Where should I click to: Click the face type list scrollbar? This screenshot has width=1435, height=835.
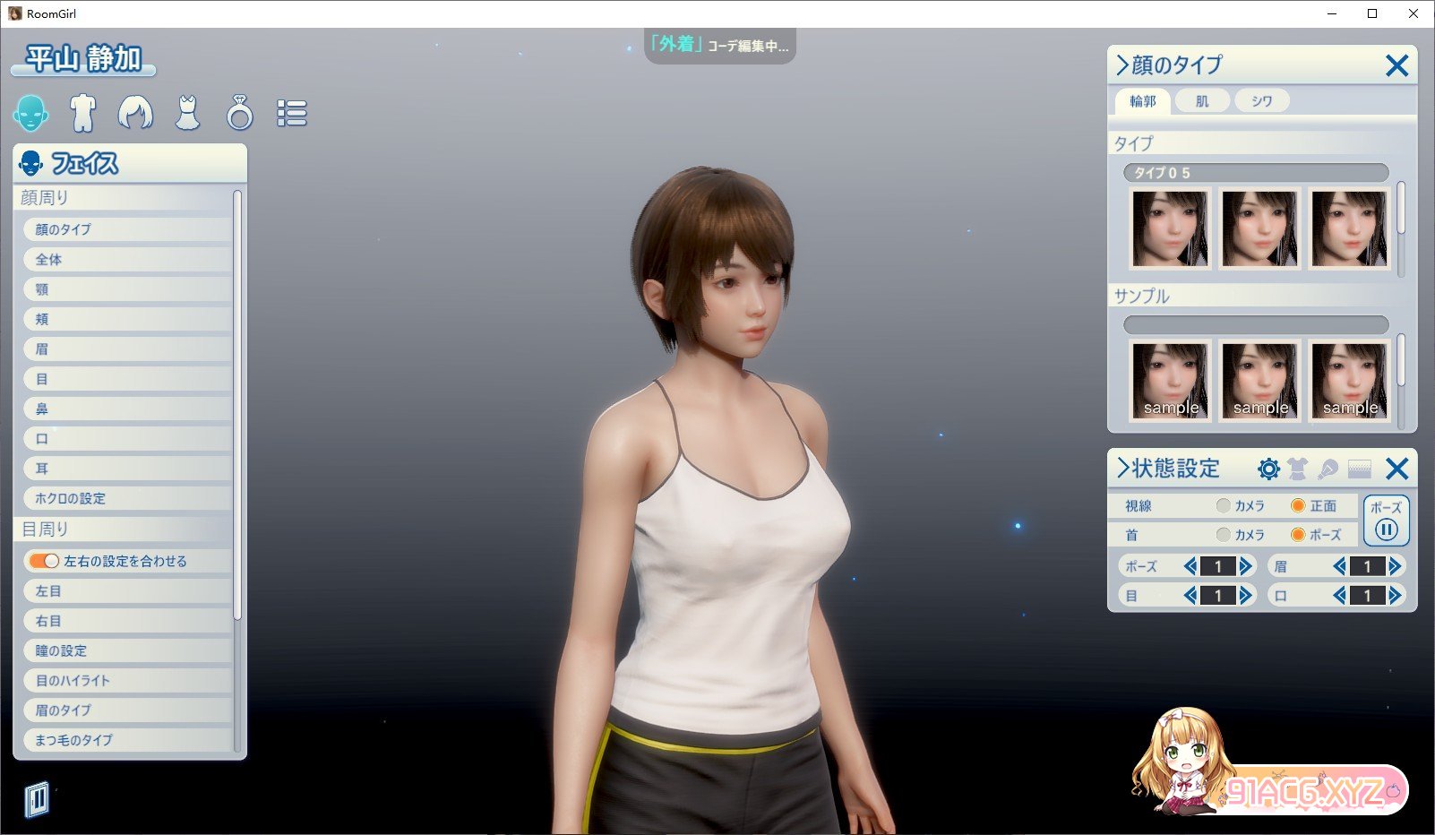1401,209
